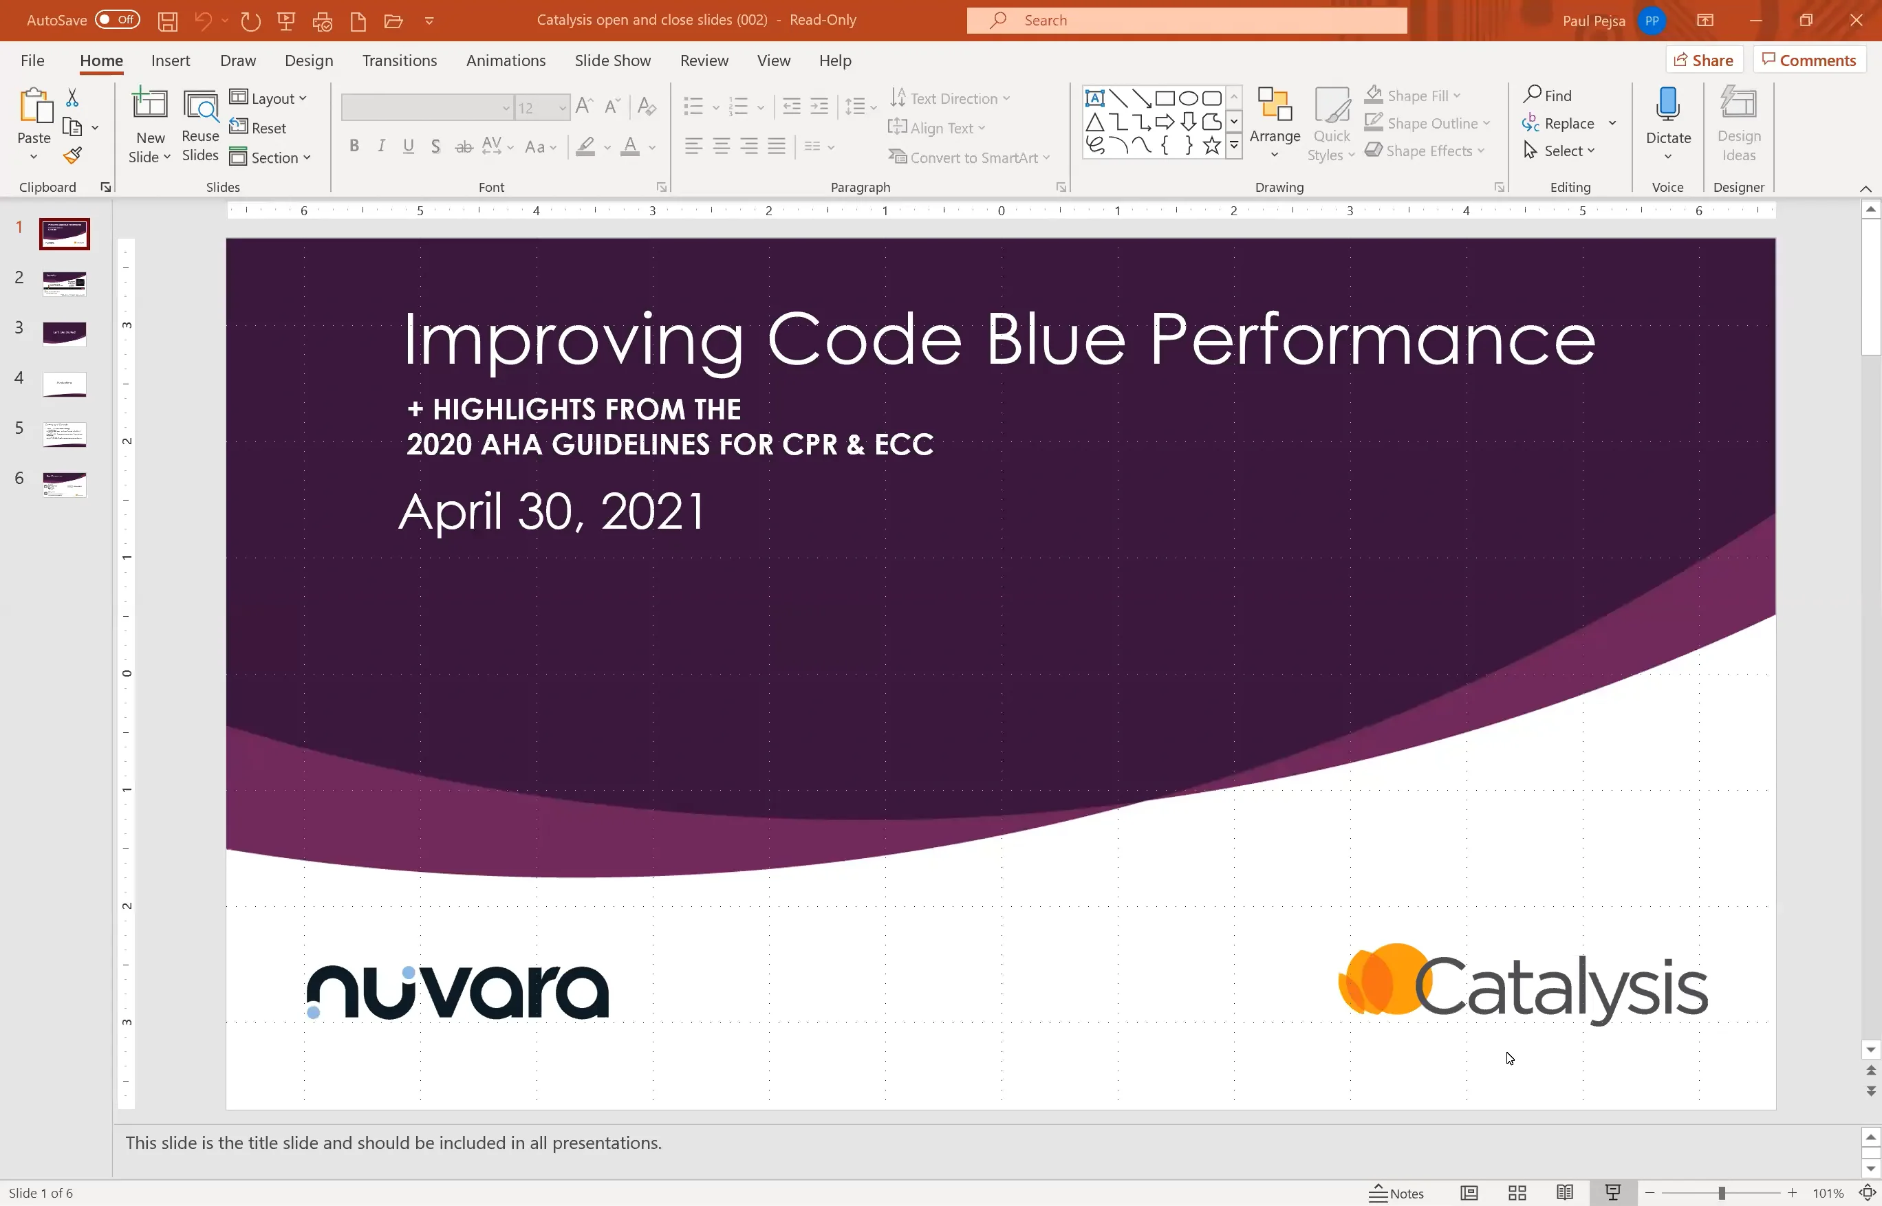
Task: Select slide 4 thumbnail
Action: tap(65, 384)
